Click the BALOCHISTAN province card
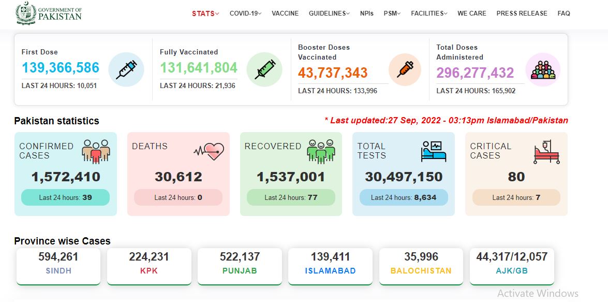 (421, 266)
